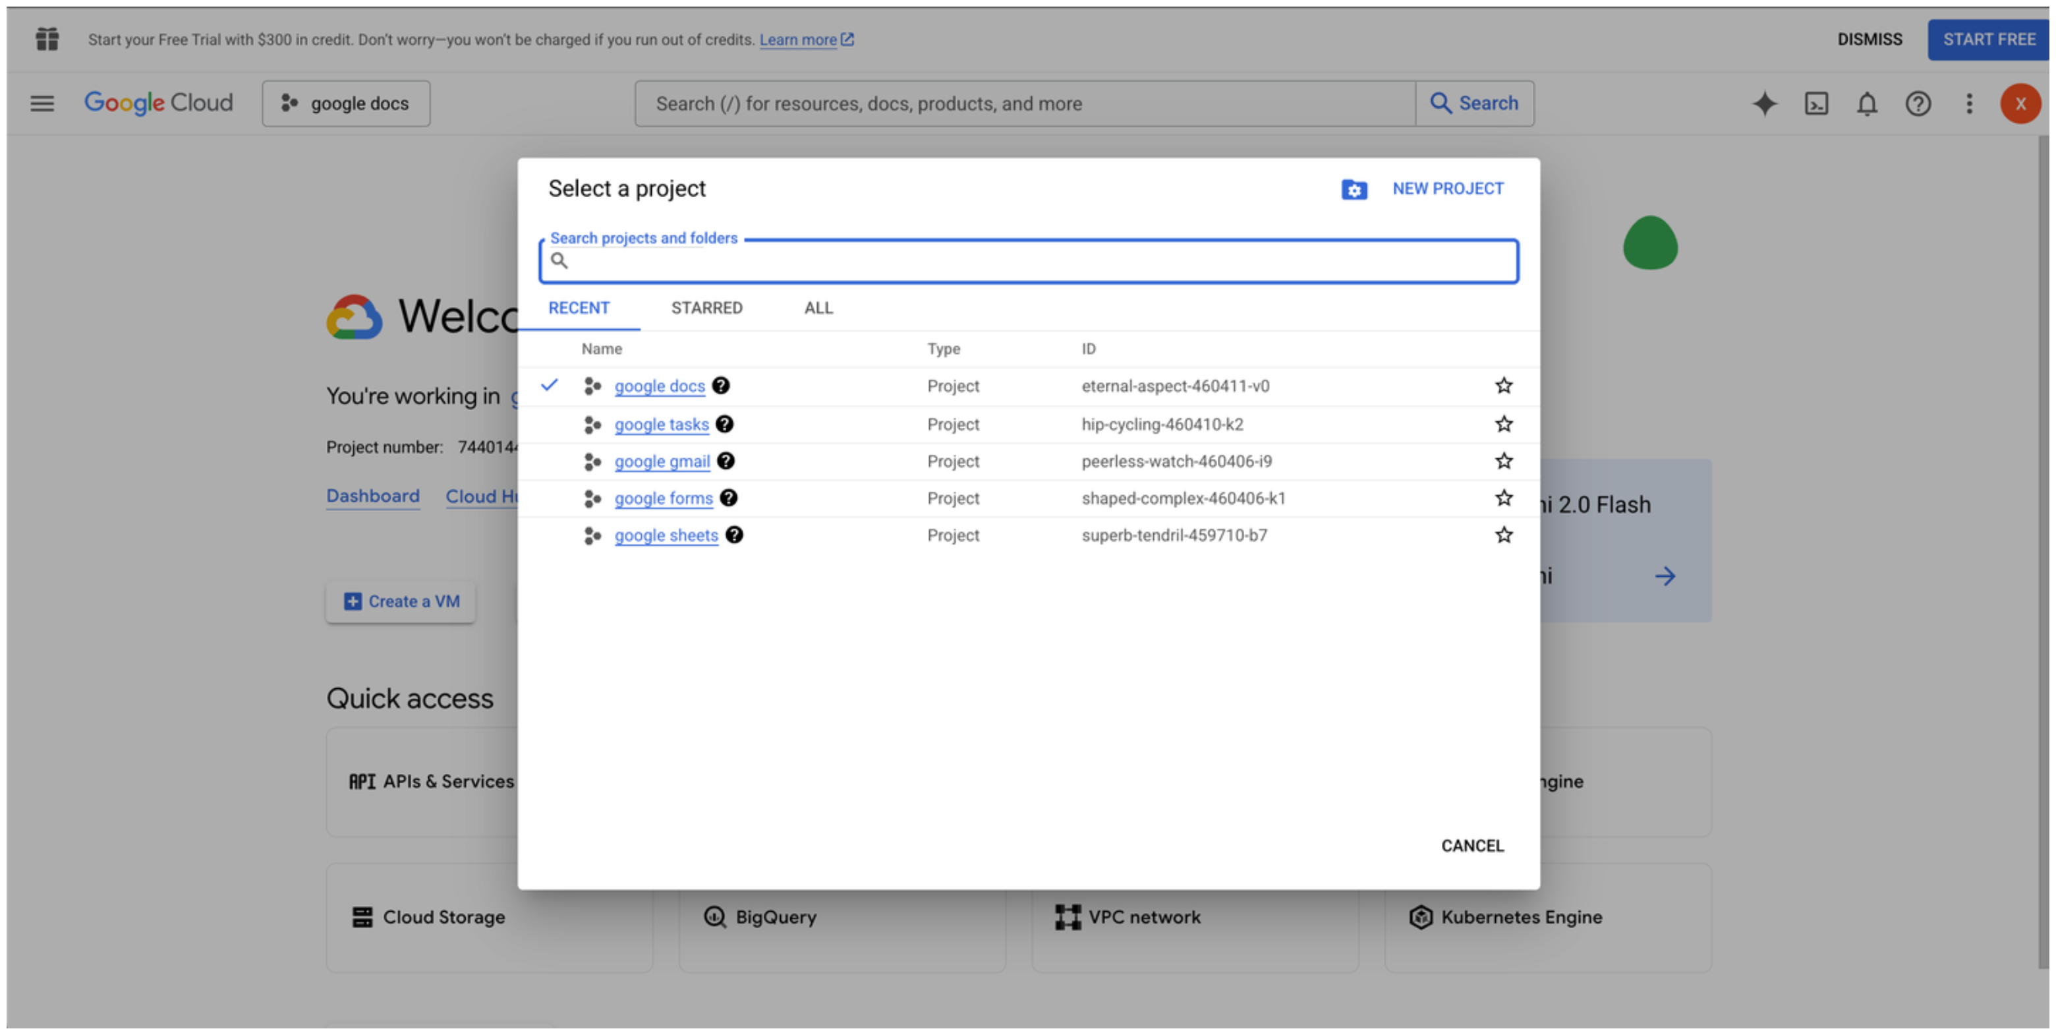Viewport: 2056px width, 1035px height.
Task: Activate the Cloud Shell terminal icon
Action: pyautogui.click(x=1815, y=103)
